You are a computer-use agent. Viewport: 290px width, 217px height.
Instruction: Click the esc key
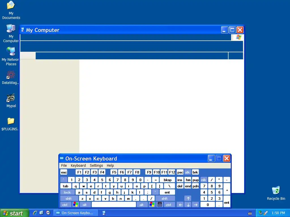pyautogui.click(x=64, y=172)
